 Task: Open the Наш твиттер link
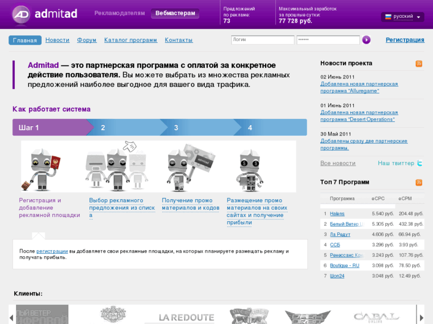coord(396,163)
